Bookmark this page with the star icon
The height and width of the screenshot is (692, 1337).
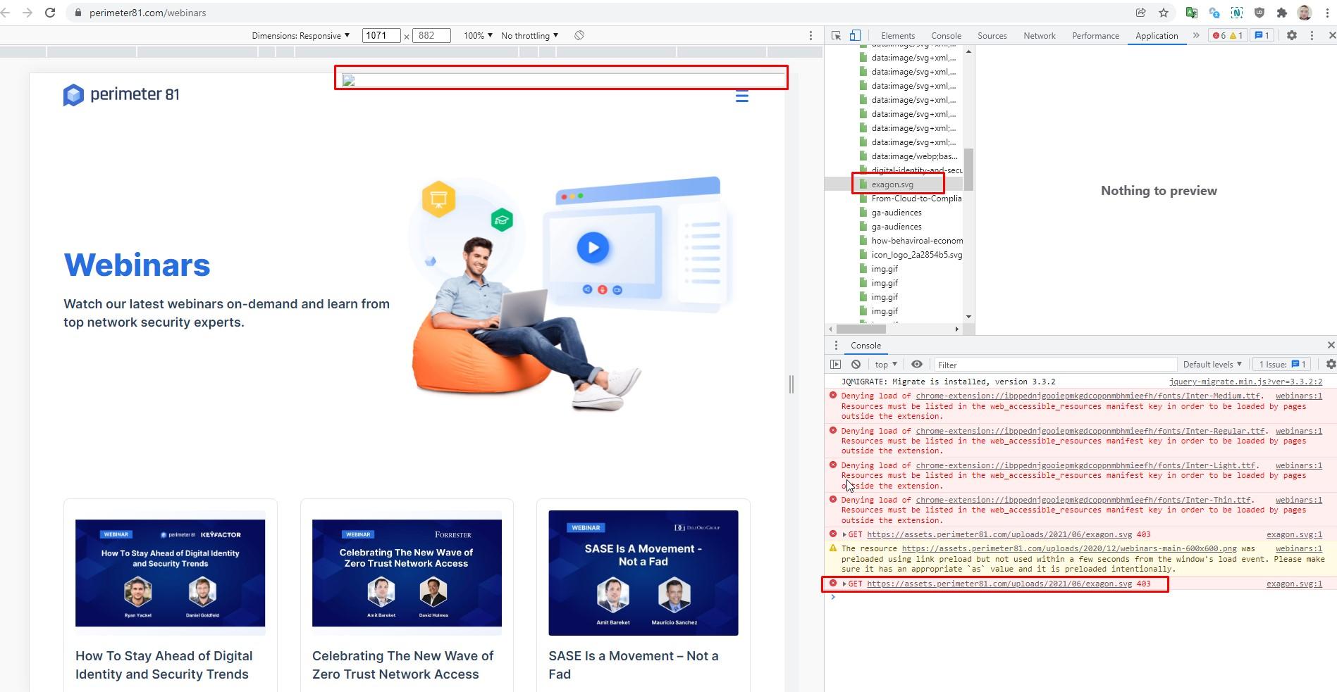tap(1164, 13)
